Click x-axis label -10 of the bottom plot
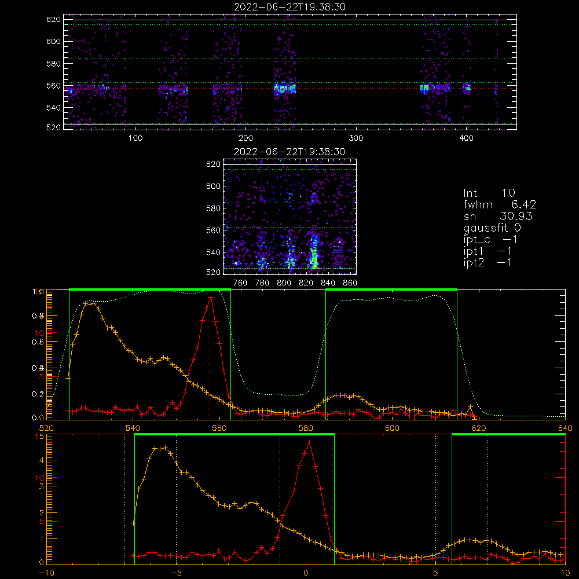This screenshot has width=579, height=579. click(46, 573)
